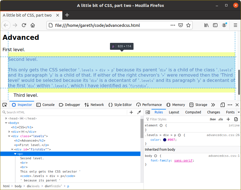
Task: Bookmark this page with the star
Action: pos(188,25)
